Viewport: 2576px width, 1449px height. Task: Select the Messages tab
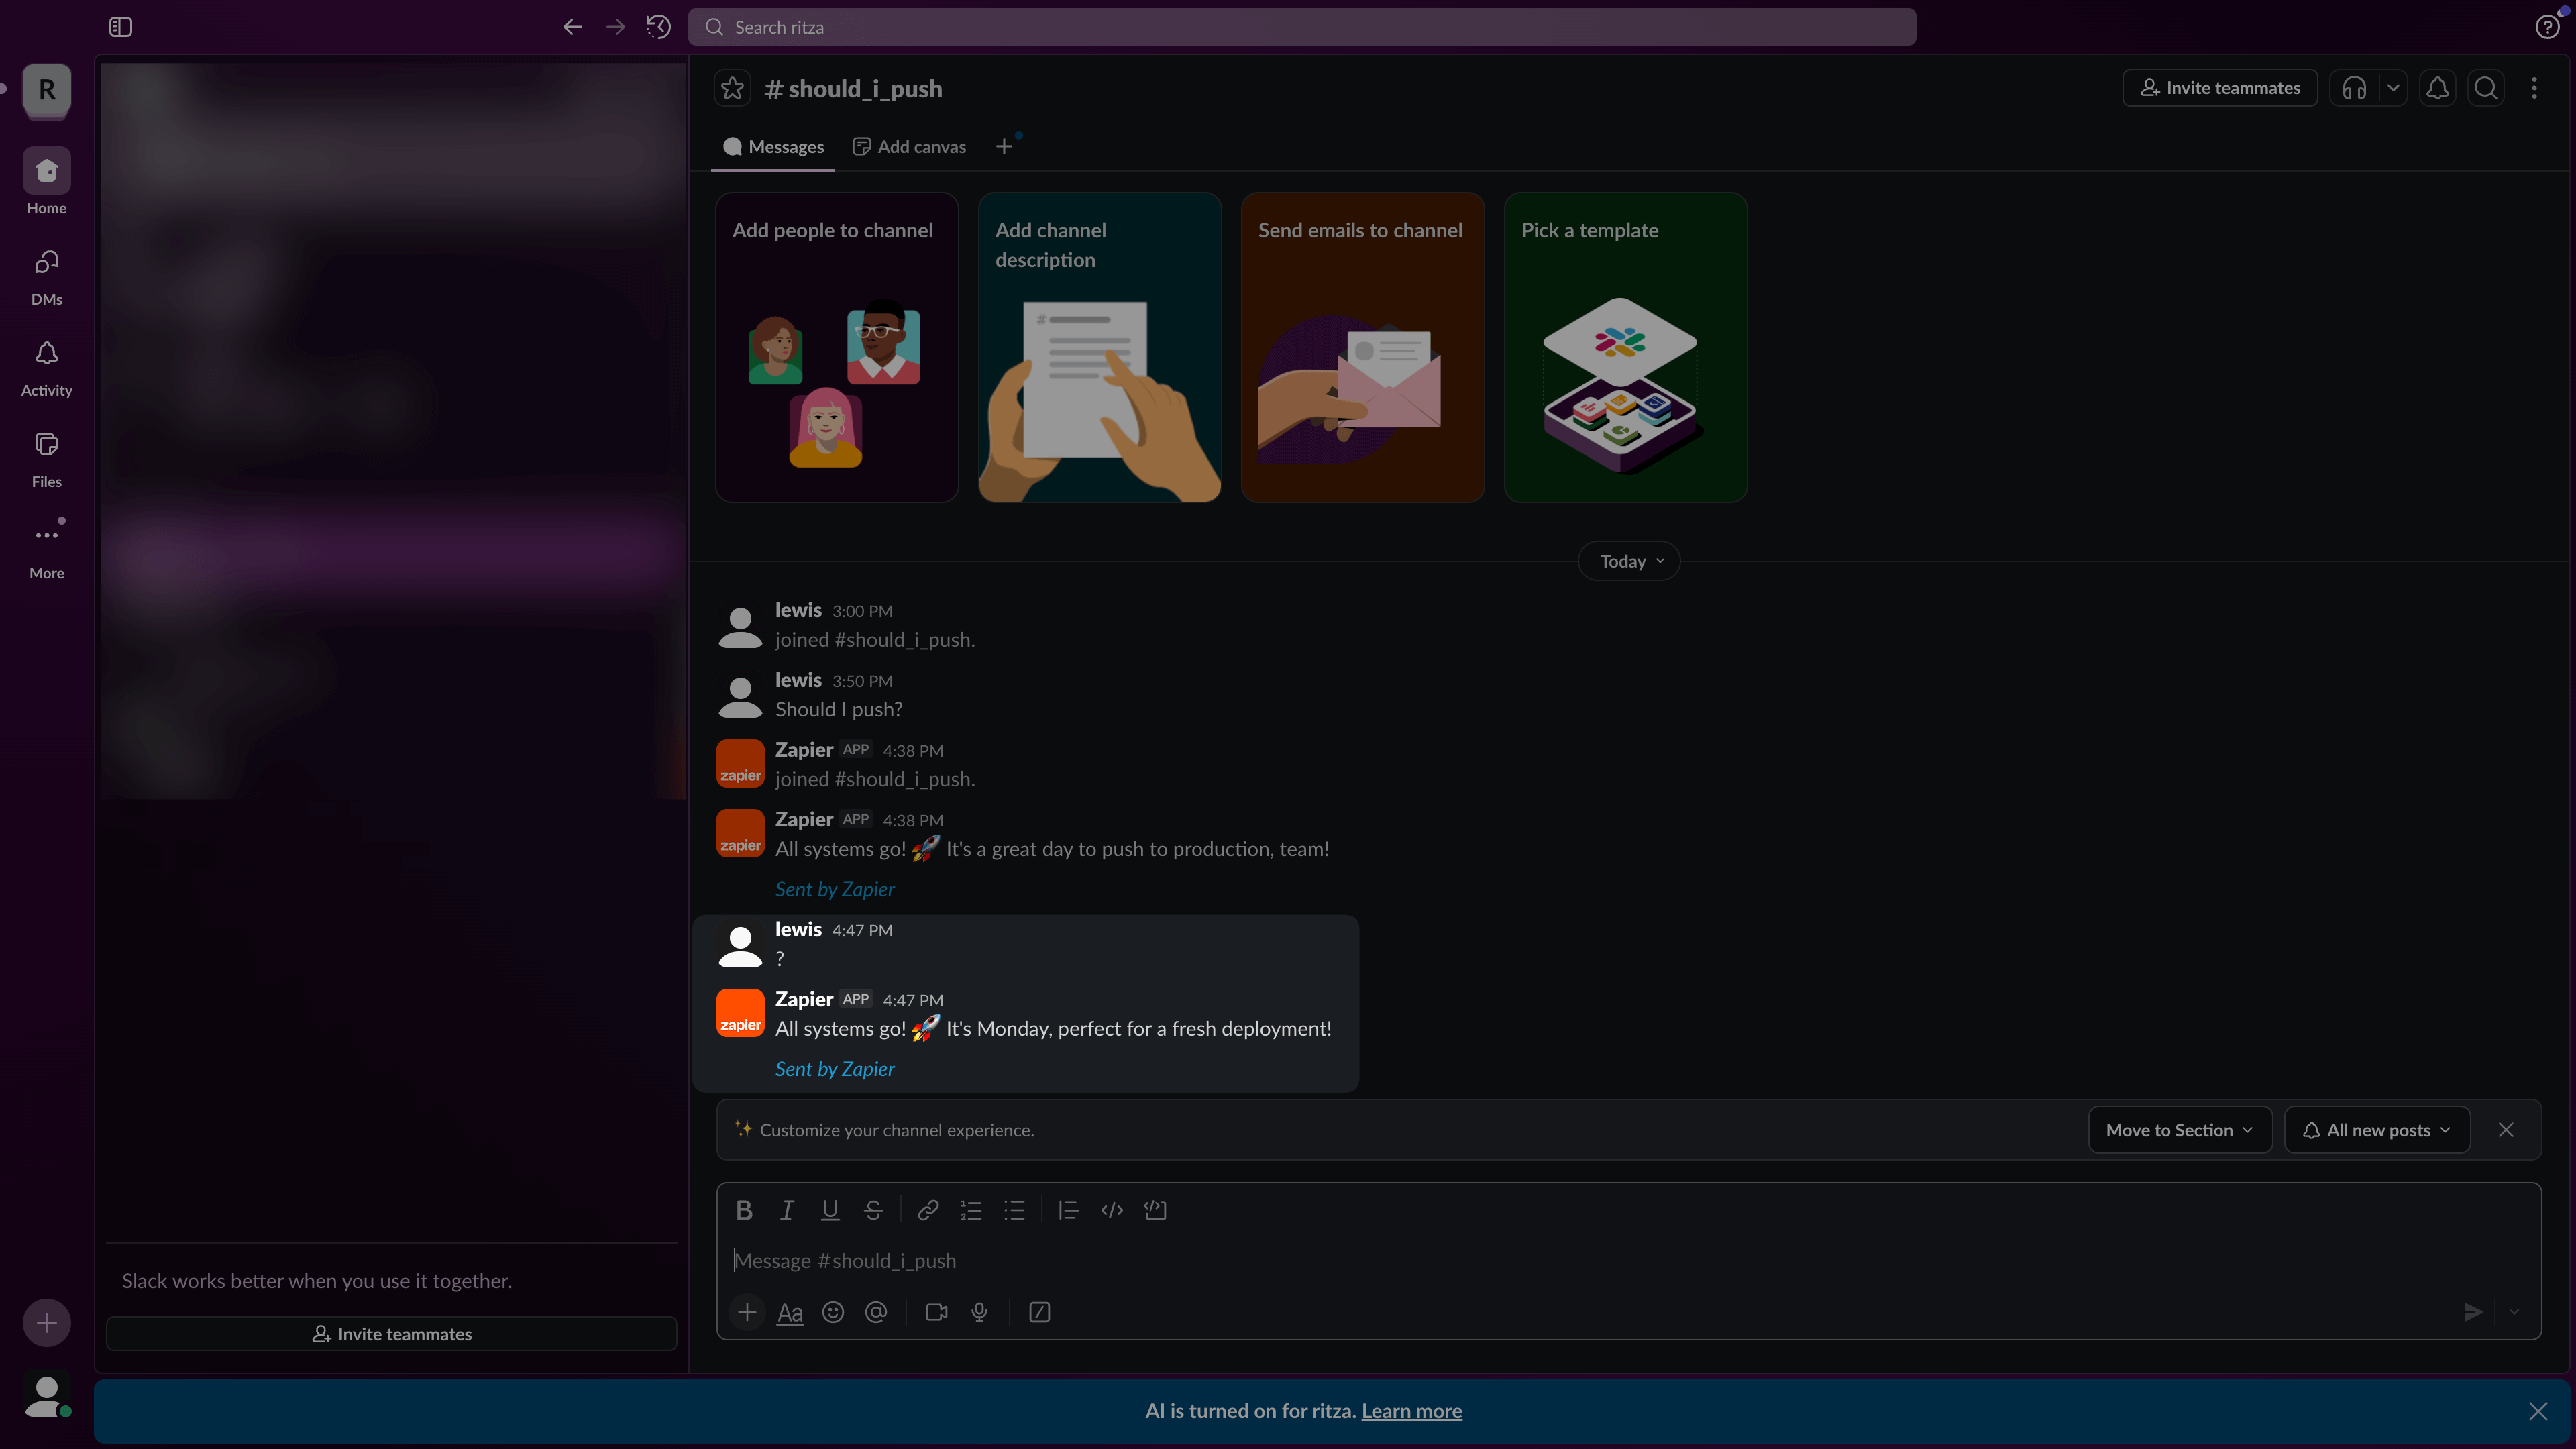tap(773, 146)
